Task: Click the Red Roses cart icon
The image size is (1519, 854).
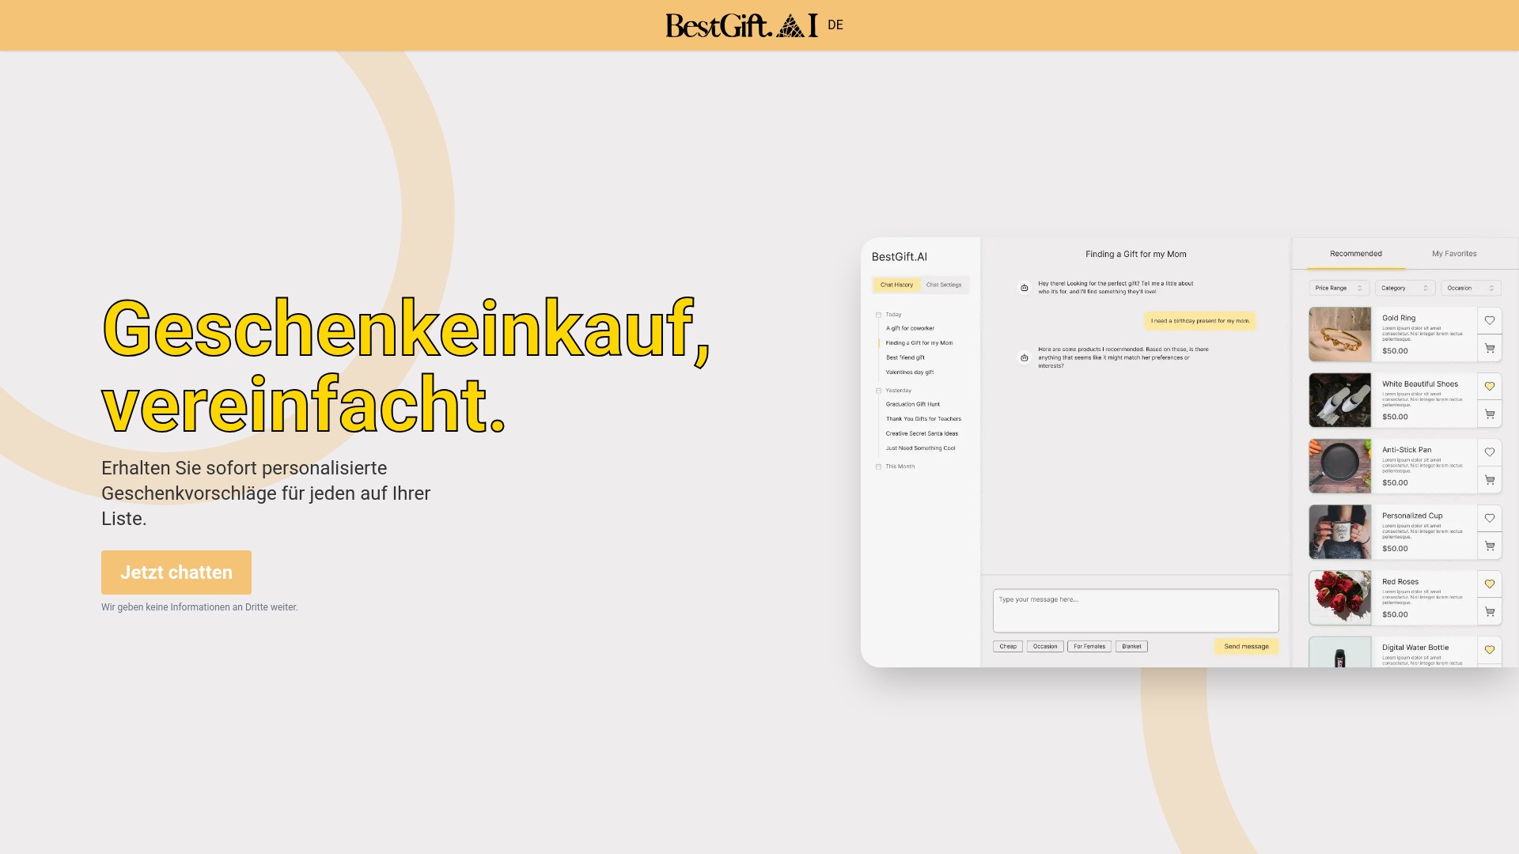Action: click(1489, 611)
